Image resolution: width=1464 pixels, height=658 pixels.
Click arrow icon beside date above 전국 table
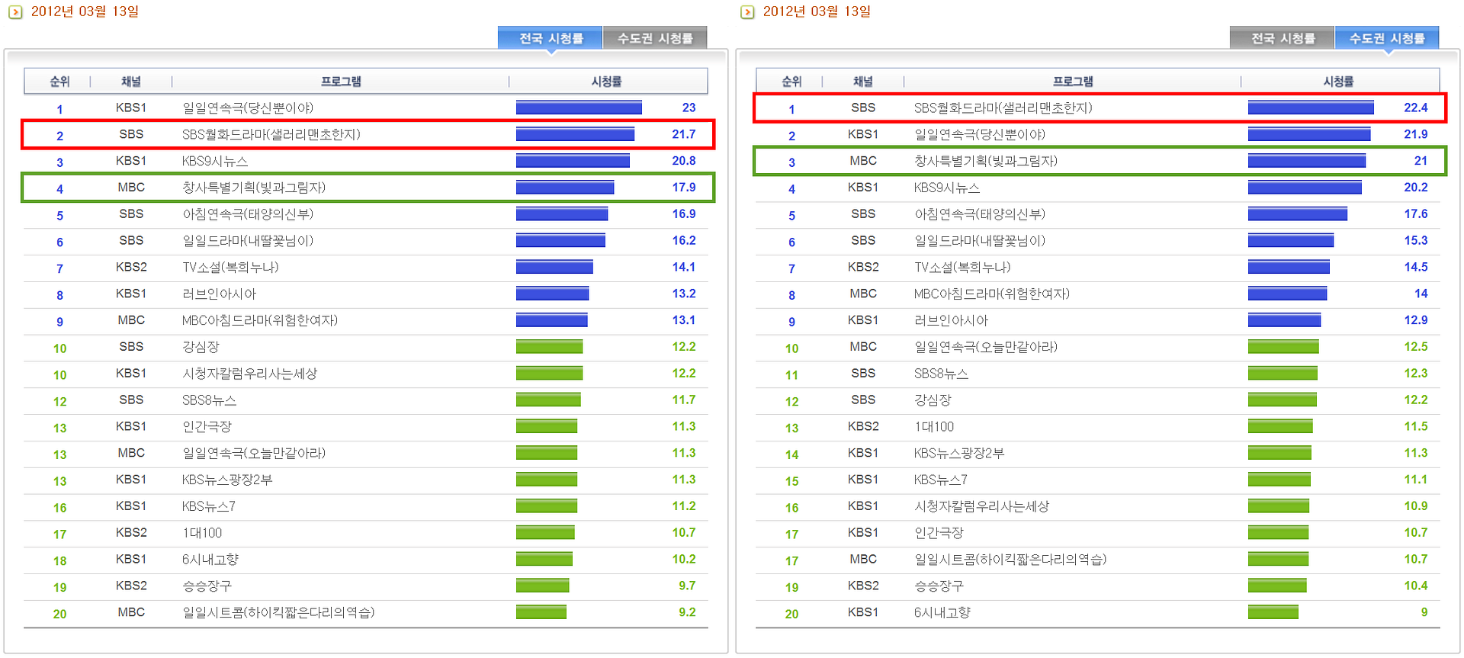(15, 12)
